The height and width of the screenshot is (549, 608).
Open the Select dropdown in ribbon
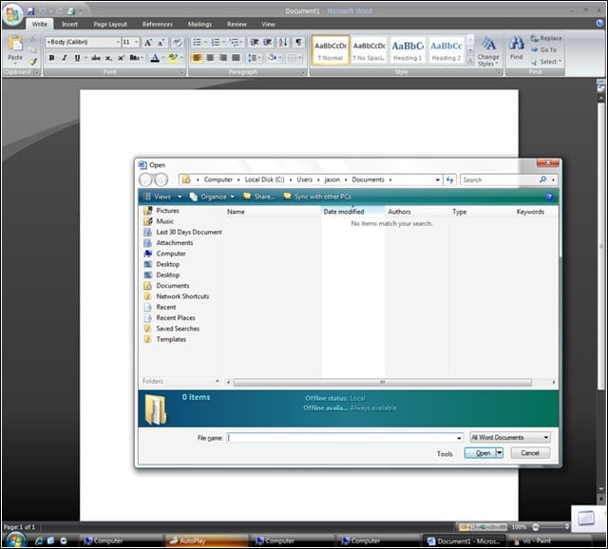pos(547,62)
